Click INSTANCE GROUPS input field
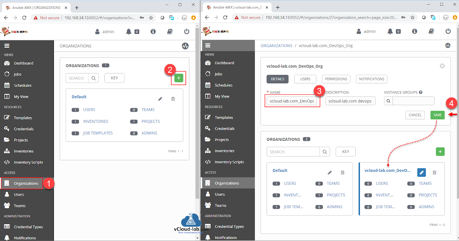 click(413, 101)
